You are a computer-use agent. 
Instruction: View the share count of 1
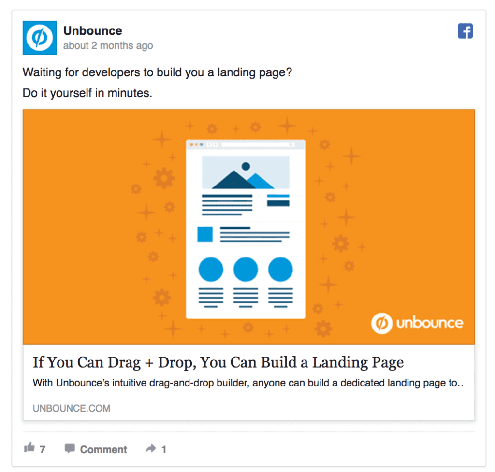point(164,449)
